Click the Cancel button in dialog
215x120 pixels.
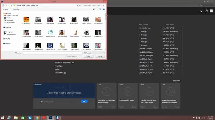click(x=100, y=56)
